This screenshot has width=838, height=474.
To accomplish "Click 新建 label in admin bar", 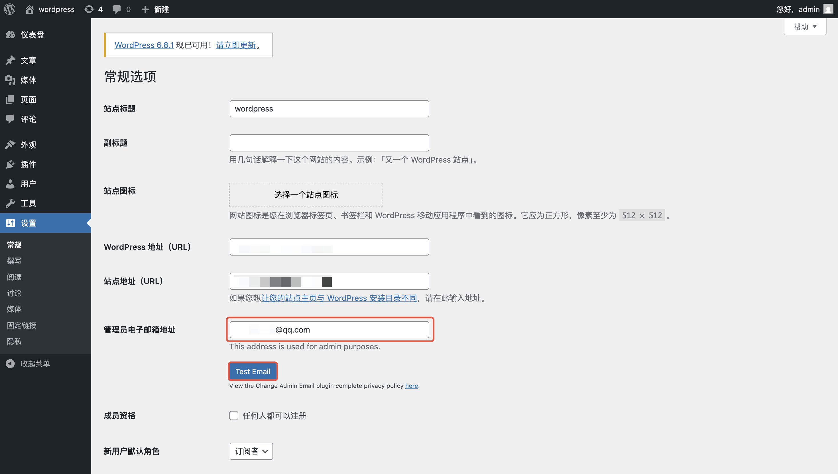I will click(x=162, y=9).
